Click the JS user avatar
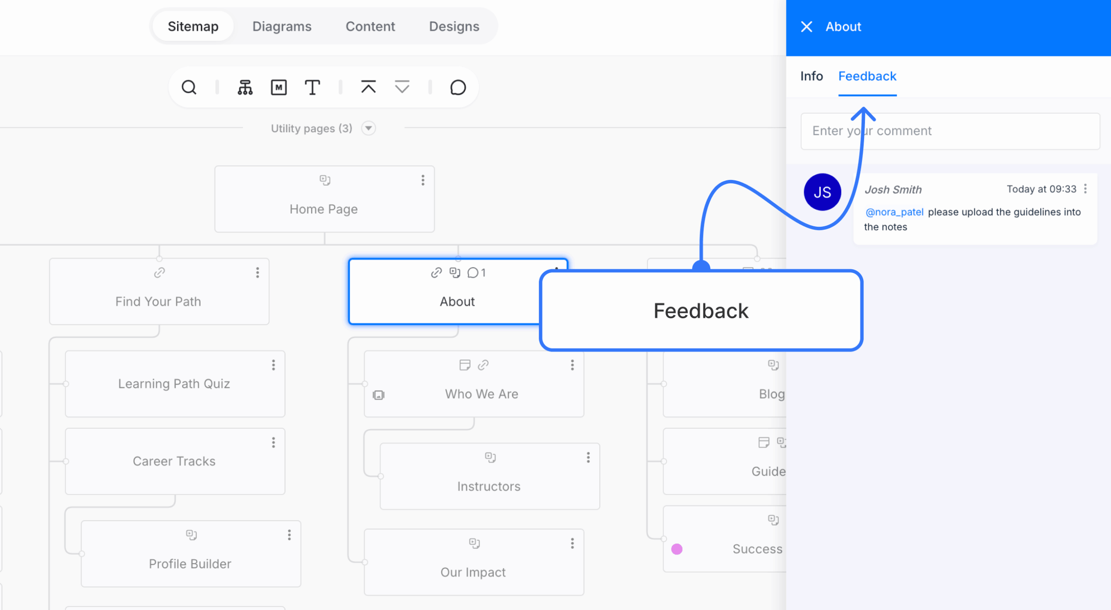This screenshot has width=1111, height=610. 822,192
